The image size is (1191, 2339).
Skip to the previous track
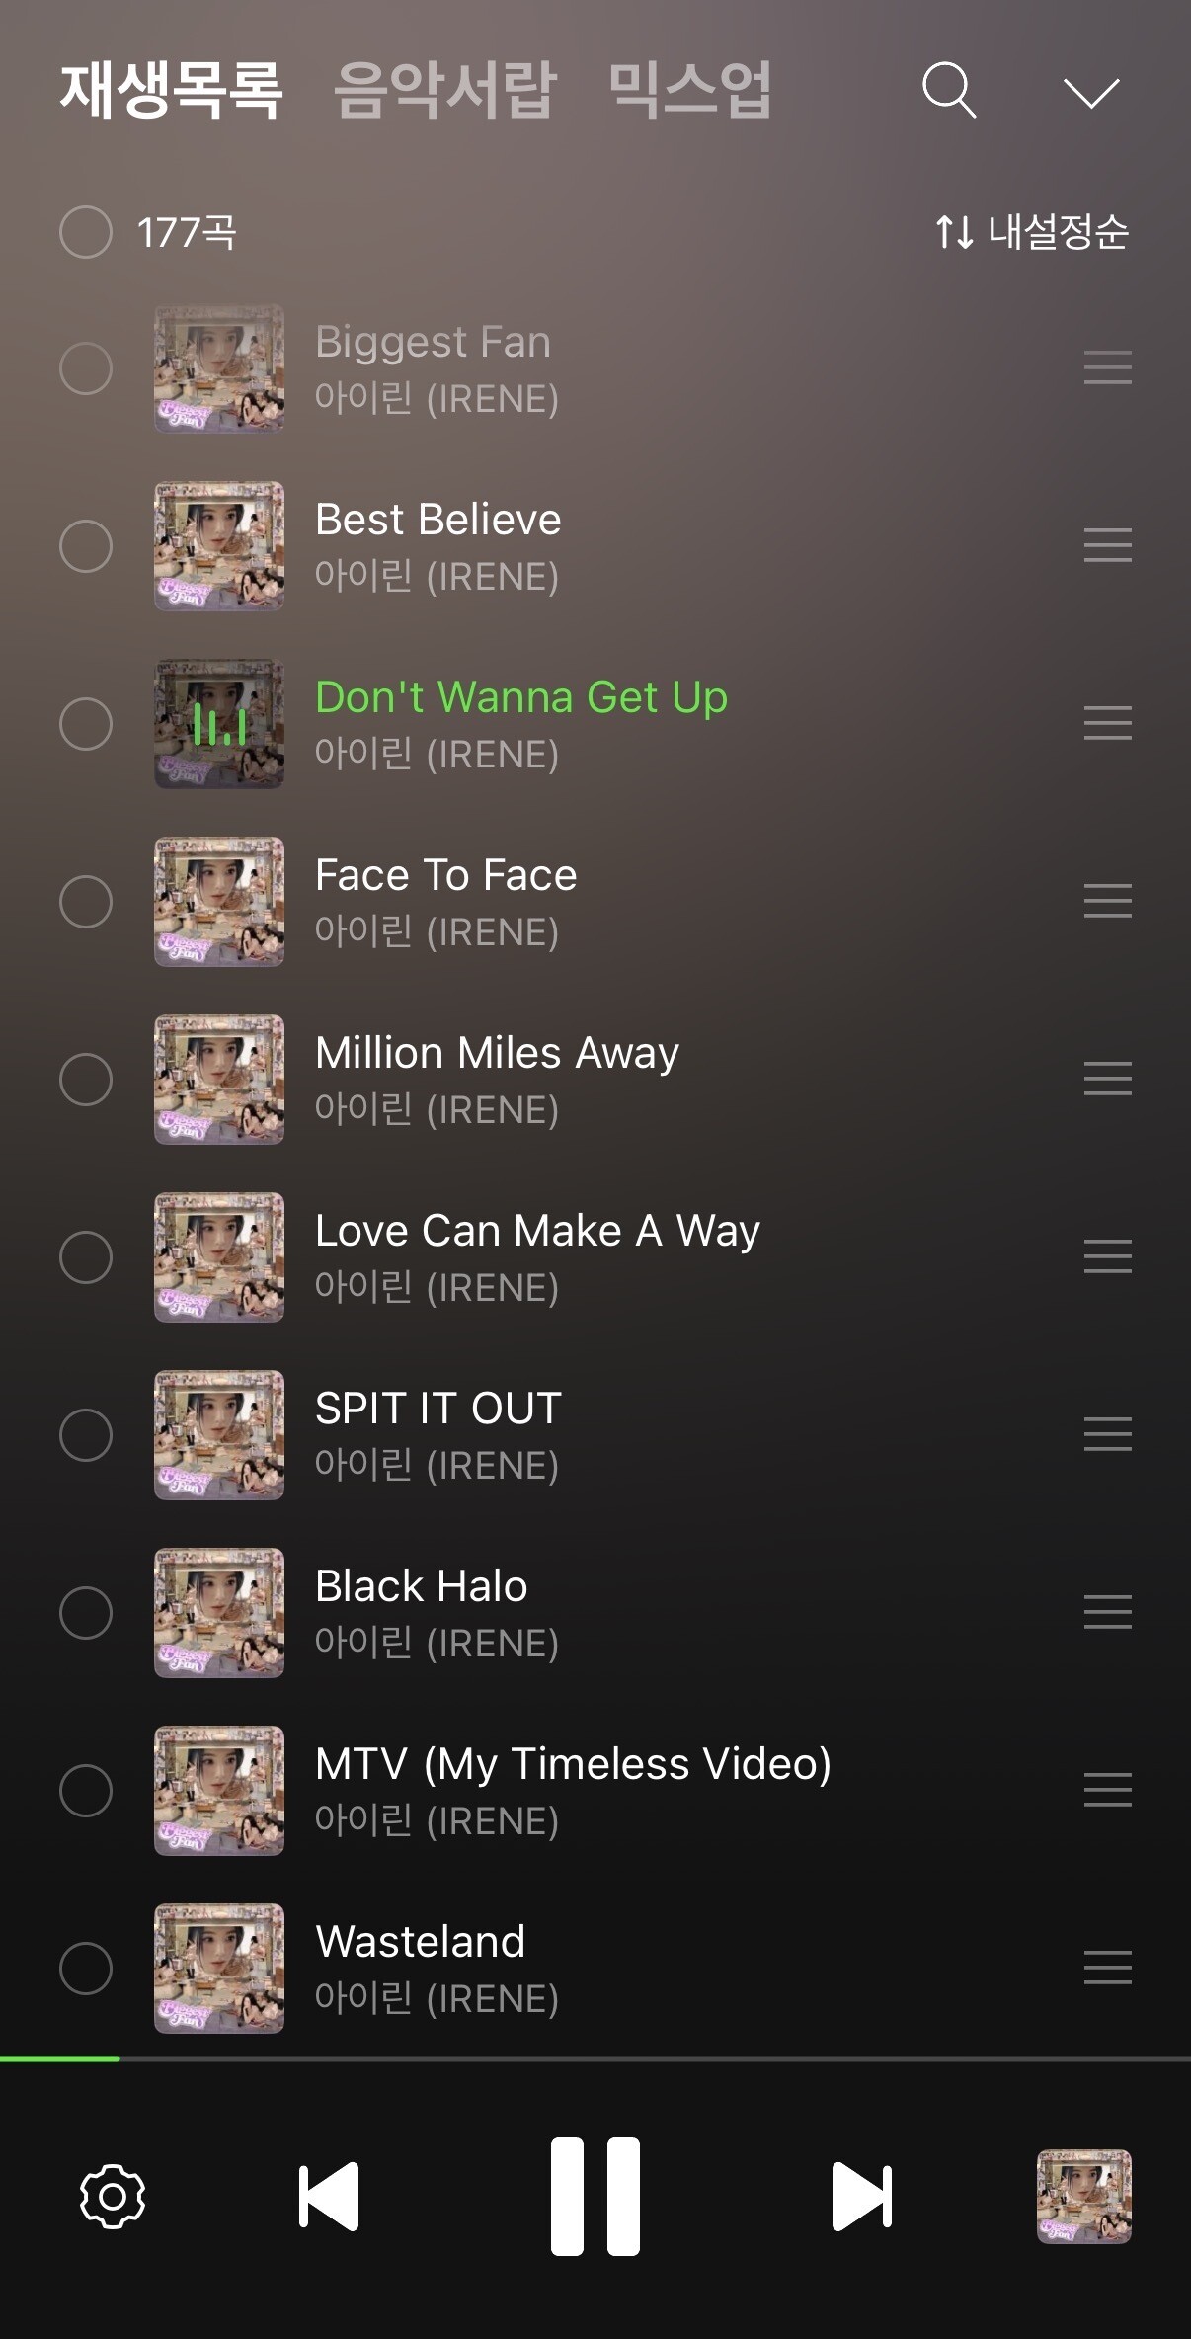329,2197
